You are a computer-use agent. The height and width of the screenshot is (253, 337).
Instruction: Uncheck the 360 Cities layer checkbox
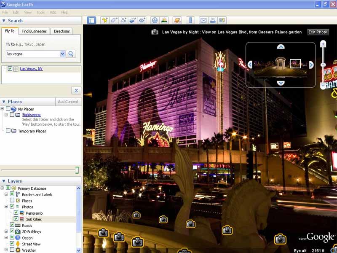click(x=16, y=219)
